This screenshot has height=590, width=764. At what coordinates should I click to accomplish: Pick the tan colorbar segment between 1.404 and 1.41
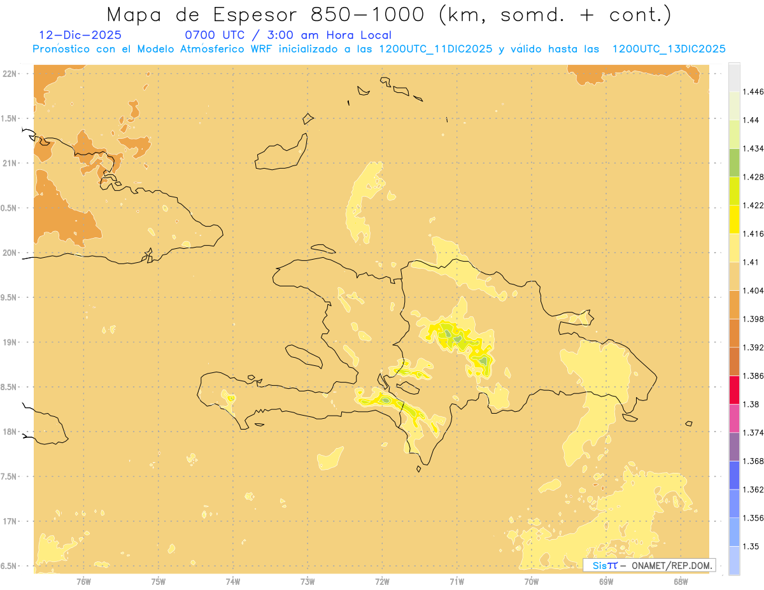734,276
